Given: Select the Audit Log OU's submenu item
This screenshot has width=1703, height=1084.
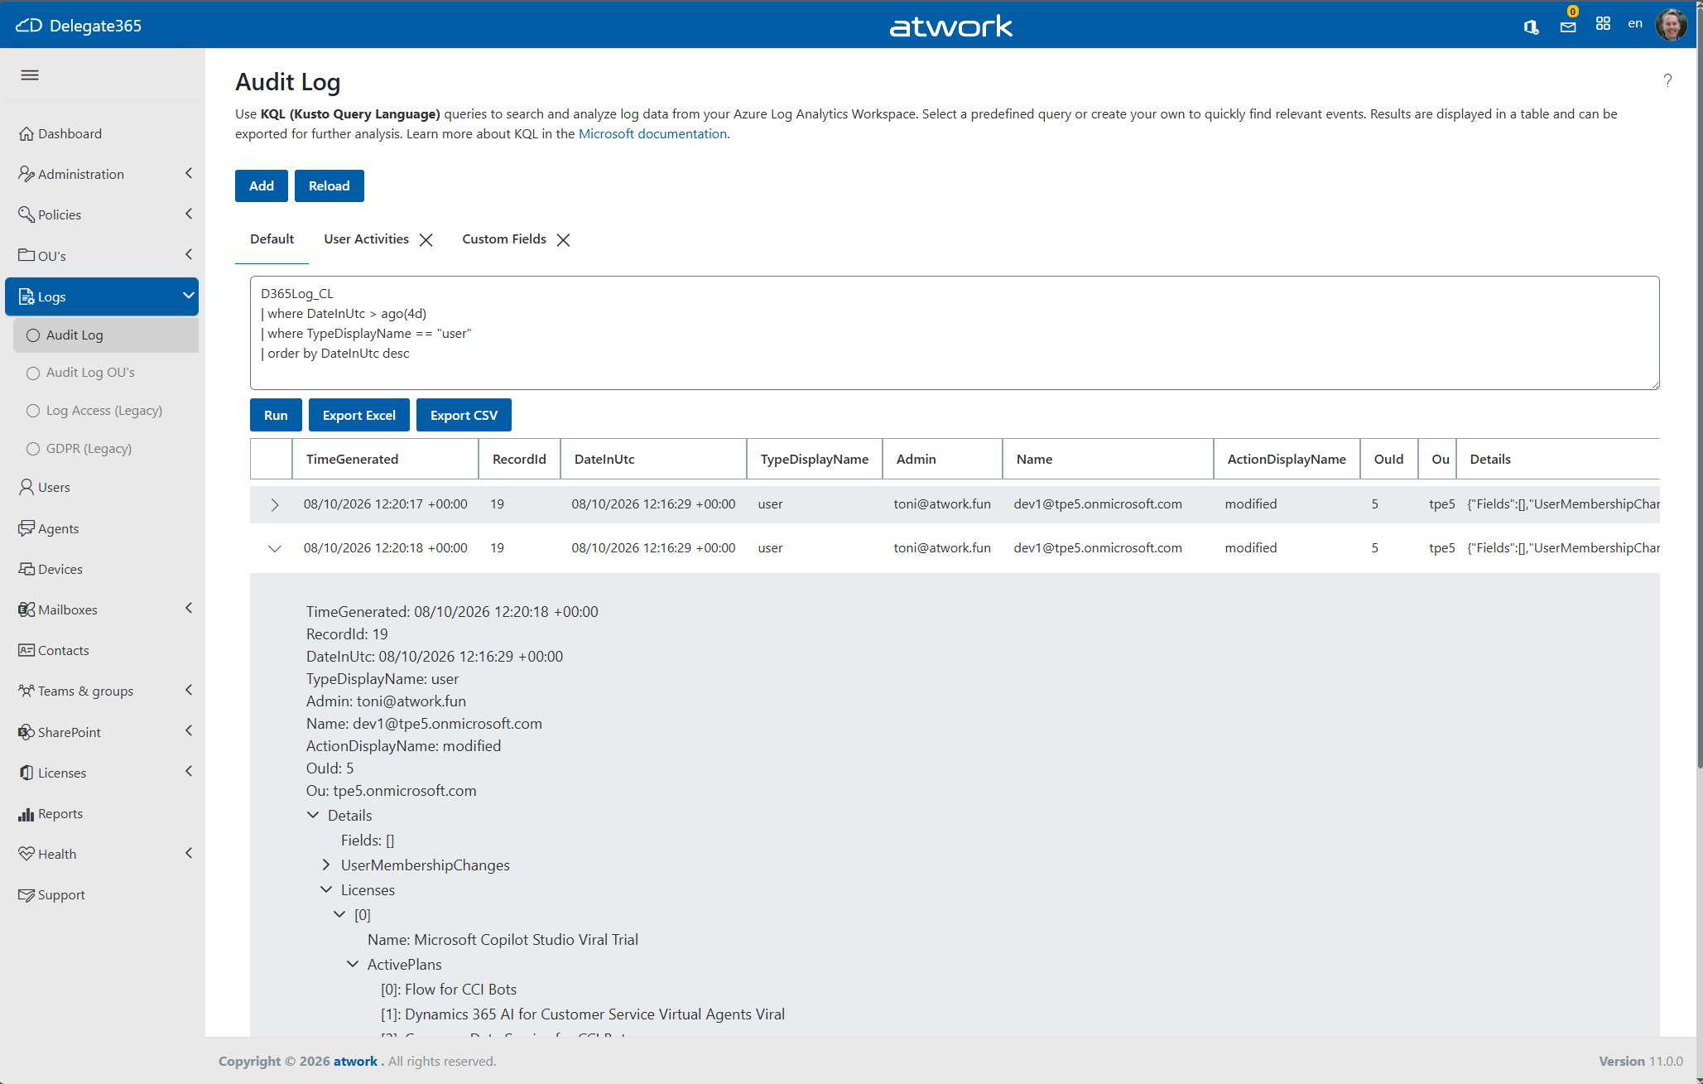Looking at the screenshot, I should (106, 373).
